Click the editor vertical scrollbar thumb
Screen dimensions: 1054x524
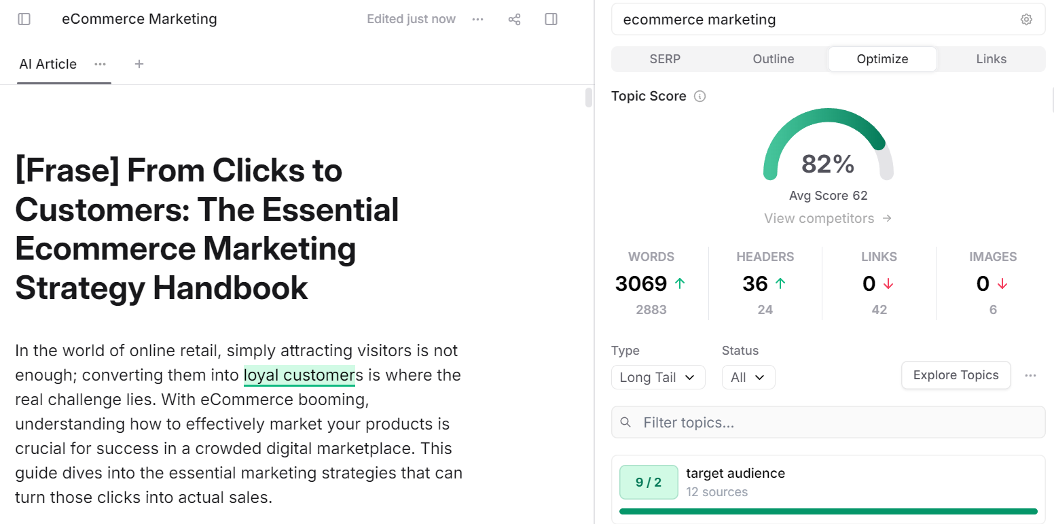click(589, 97)
